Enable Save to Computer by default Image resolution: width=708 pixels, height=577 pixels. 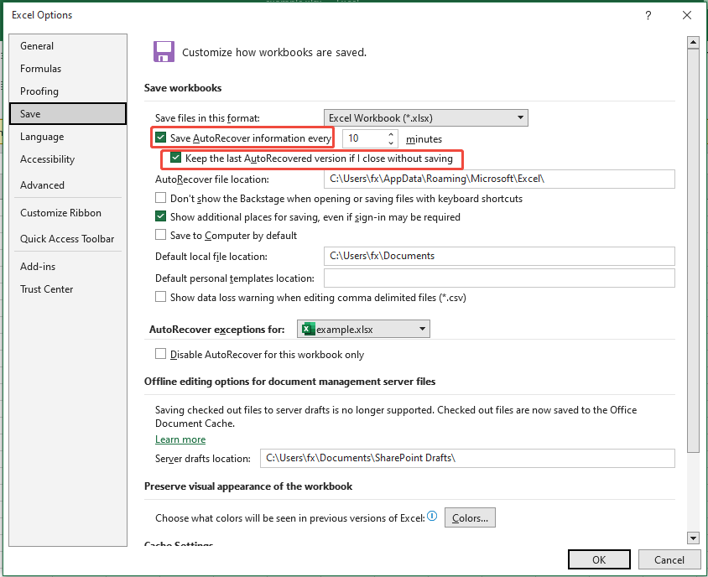coord(159,236)
